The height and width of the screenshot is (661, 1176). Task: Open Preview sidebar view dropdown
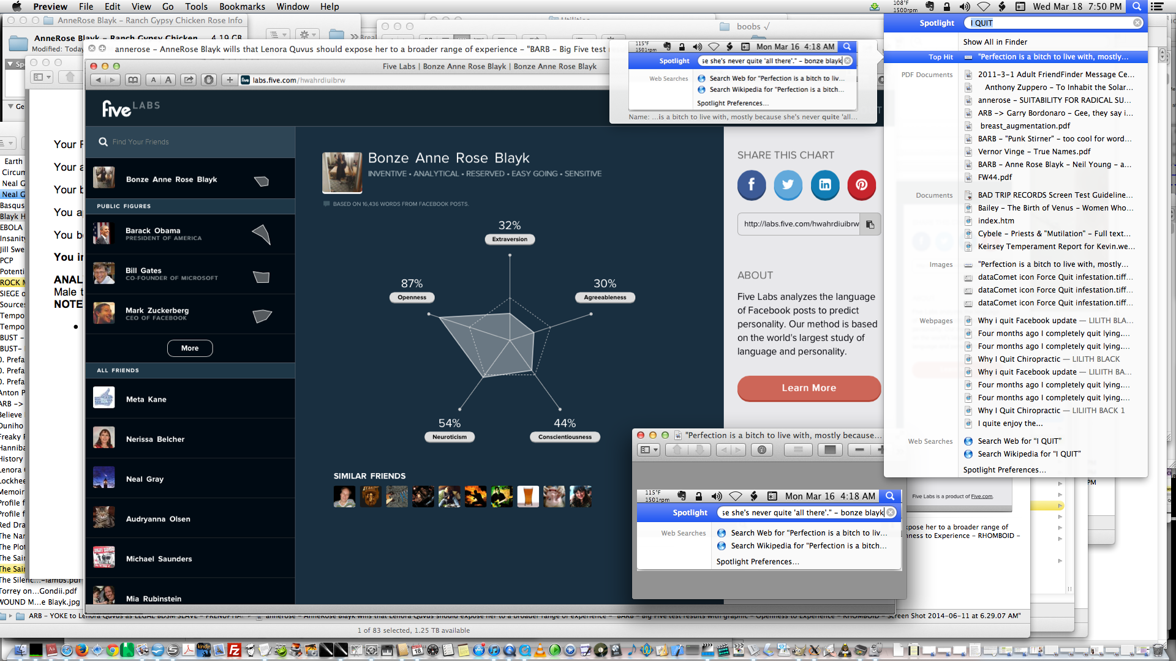(x=648, y=450)
